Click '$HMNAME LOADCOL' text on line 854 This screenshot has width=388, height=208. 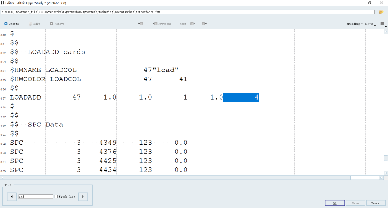(43, 70)
